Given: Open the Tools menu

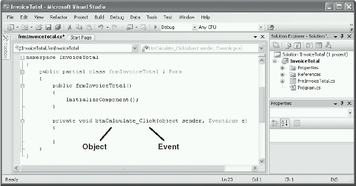Looking at the screenshot, I should coord(152,17).
